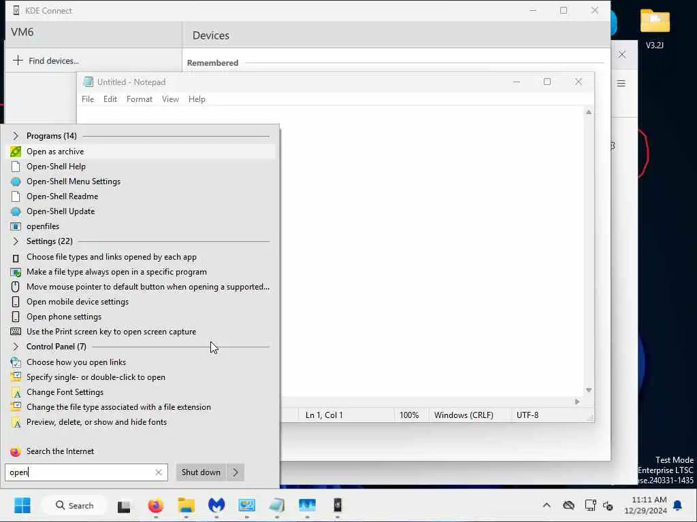Screen dimensions: 697x522
Task: Collapse the Programs (14) results group
Action: tap(16, 136)
